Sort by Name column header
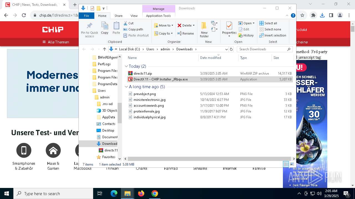Viewport: 355px width, 199px height. click(x=163, y=58)
